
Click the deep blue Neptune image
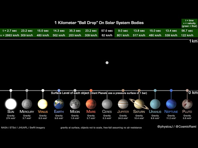click(x=171, y=104)
